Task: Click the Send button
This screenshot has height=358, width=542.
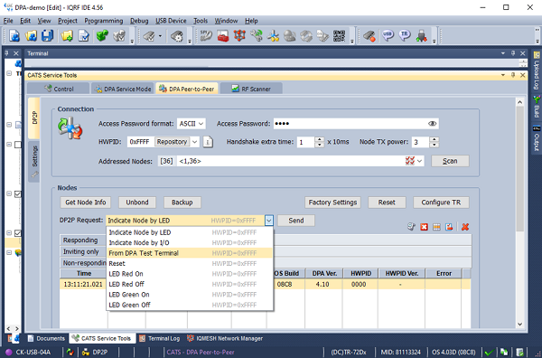Action: [x=296, y=221]
